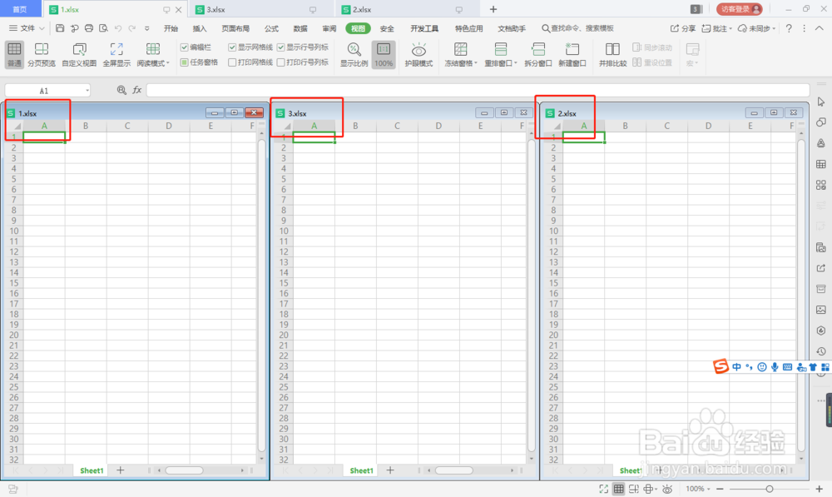Set zoom to 100% button
The width and height of the screenshot is (832, 497).
pyautogui.click(x=383, y=55)
